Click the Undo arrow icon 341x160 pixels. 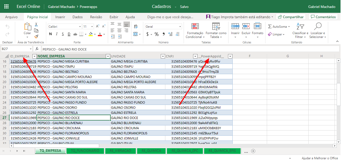7,27
